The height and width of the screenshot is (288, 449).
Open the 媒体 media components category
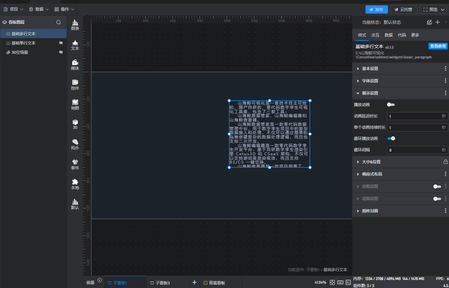click(x=75, y=65)
